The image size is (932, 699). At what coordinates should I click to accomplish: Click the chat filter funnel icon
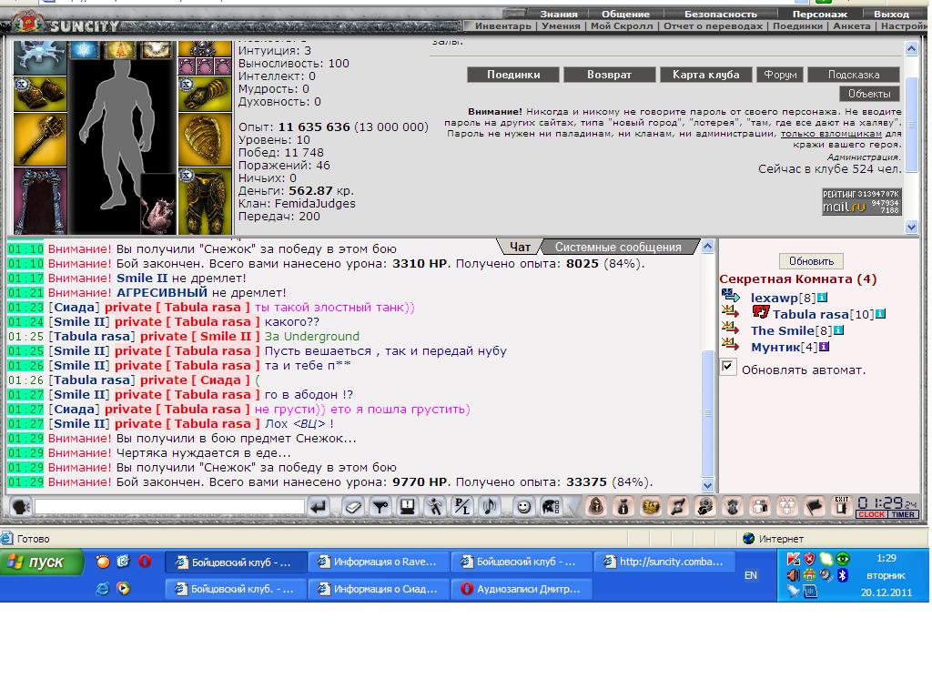(x=380, y=506)
